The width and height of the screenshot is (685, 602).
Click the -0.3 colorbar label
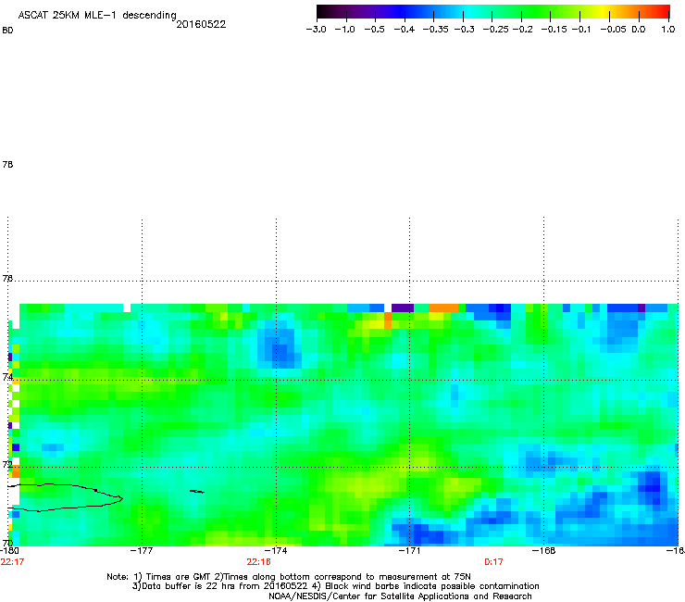point(464,30)
